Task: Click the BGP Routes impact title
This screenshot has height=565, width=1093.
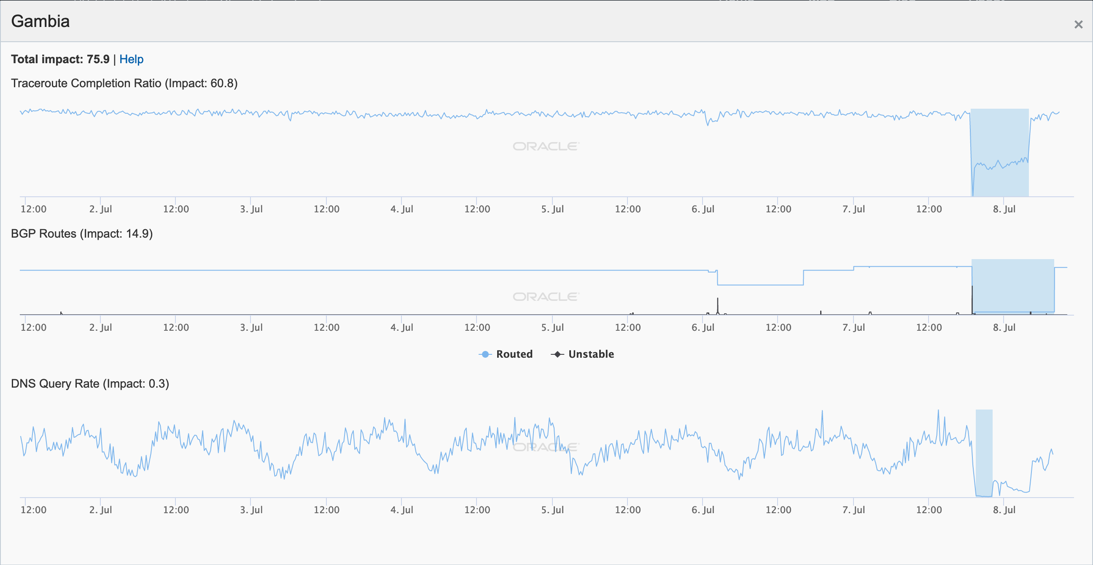Action: click(x=81, y=233)
